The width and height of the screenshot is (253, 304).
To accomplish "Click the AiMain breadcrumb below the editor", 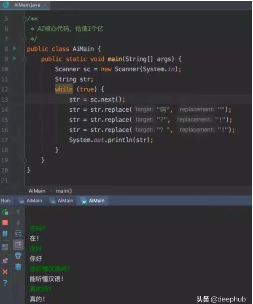I will (37, 191).
